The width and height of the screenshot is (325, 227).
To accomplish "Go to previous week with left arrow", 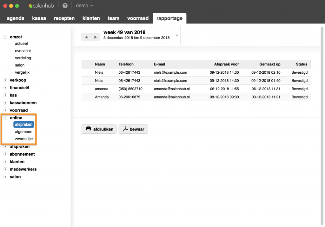I will point(86,37).
